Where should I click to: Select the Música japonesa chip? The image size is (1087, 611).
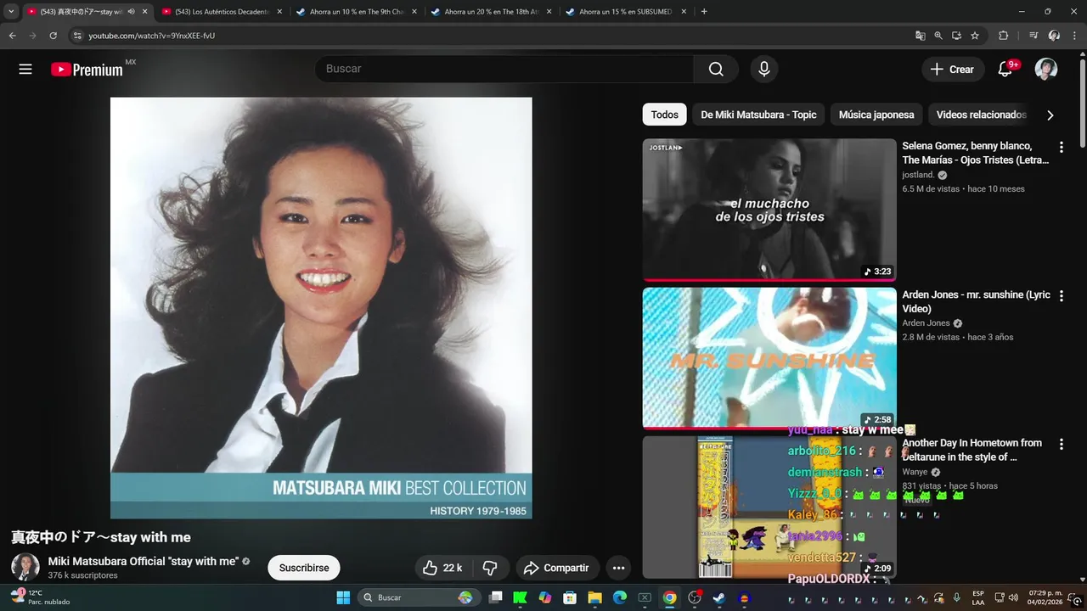[876, 115]
